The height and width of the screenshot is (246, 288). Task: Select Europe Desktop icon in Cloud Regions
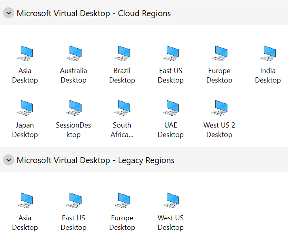[x=219, y=53]
